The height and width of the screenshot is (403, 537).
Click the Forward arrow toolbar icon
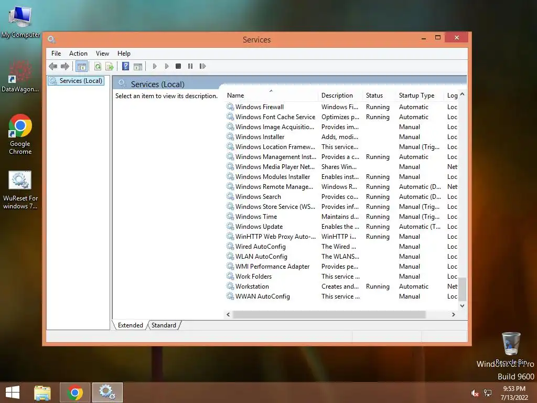pyautogui.click(x=65, y=66)
